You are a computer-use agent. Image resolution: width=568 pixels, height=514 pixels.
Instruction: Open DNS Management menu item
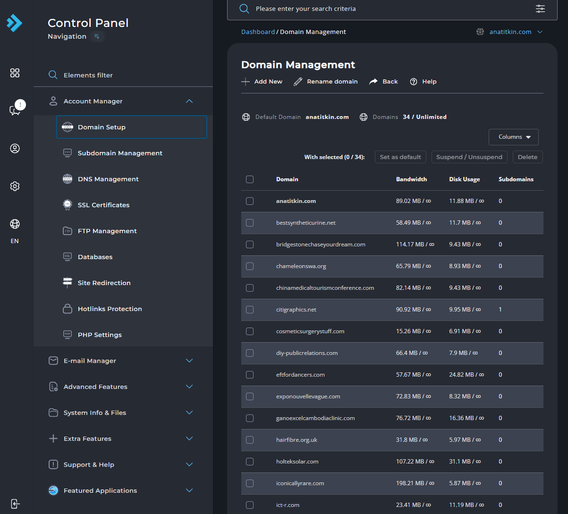(x=132, y=179)
